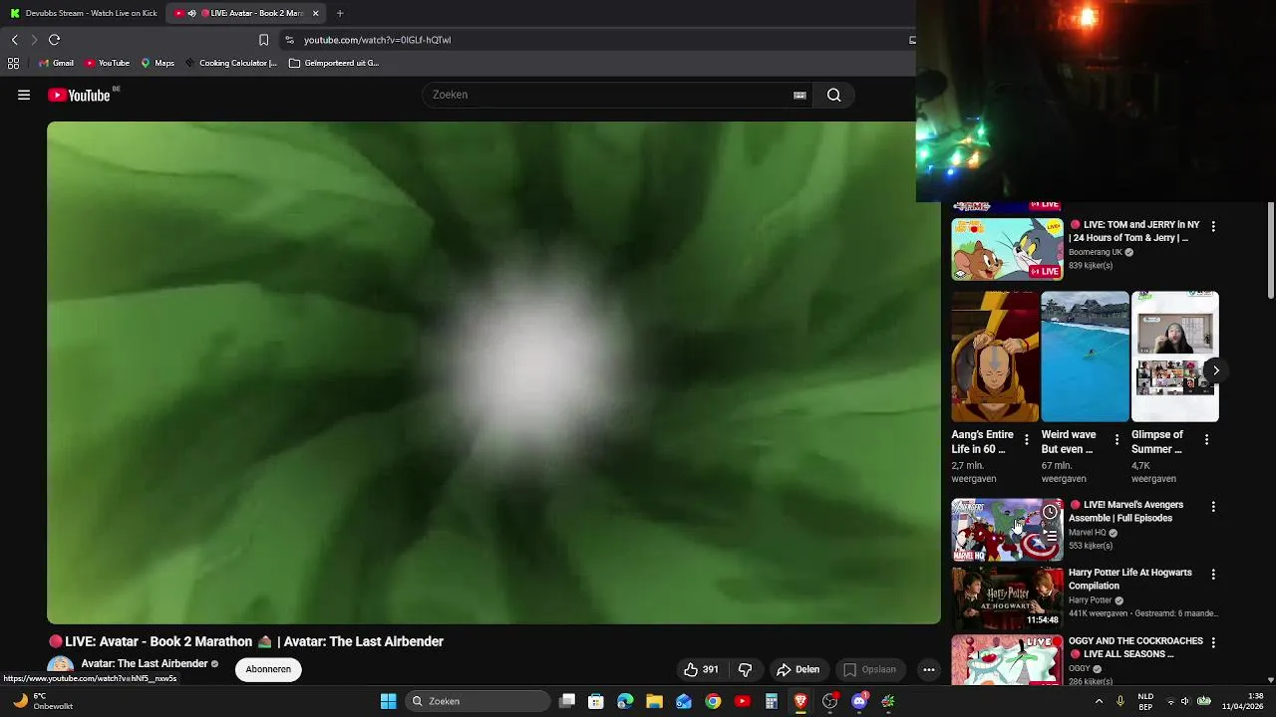Open options for Harry Potter Life At Hogwarts
1276x717 pixels.
1213,575
